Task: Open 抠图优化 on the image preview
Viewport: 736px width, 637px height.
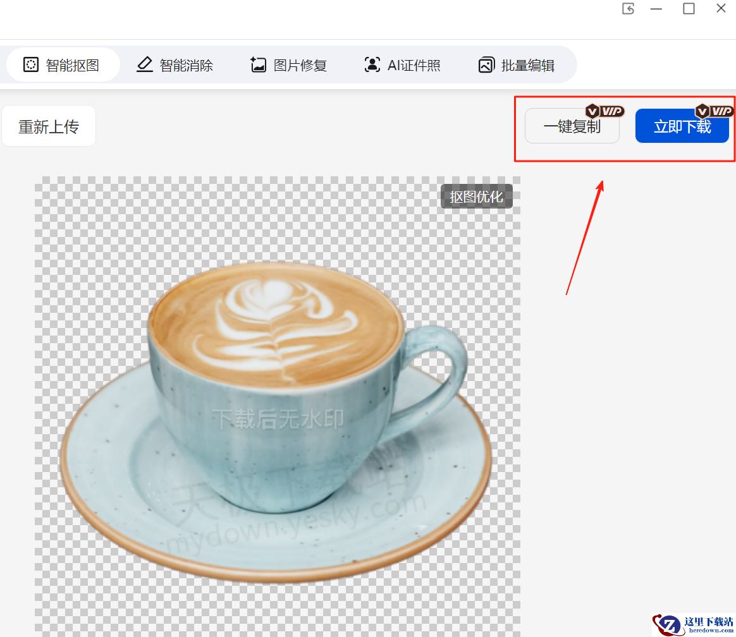Action: [x=476, y=197]
